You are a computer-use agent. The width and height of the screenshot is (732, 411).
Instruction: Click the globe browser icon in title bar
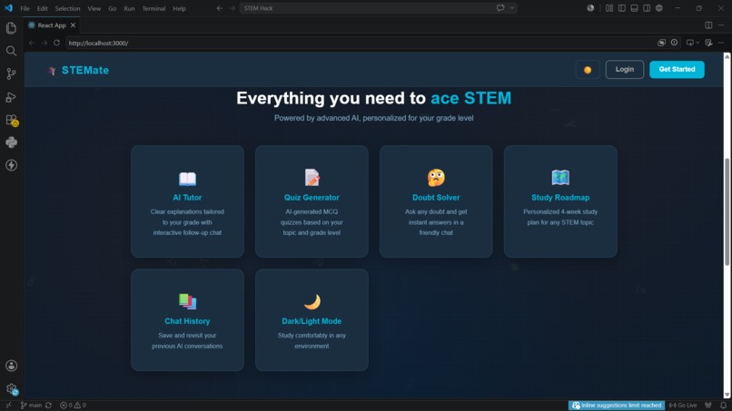pyautogui.click(x=658, y=8)
